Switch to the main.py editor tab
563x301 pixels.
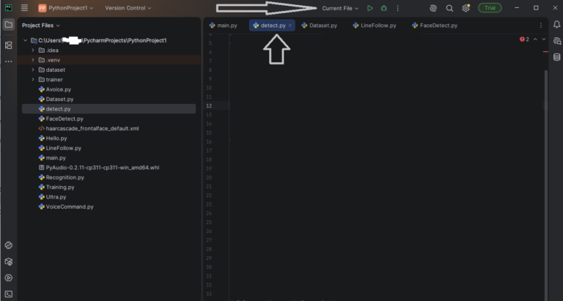click(x=223, y=26)
